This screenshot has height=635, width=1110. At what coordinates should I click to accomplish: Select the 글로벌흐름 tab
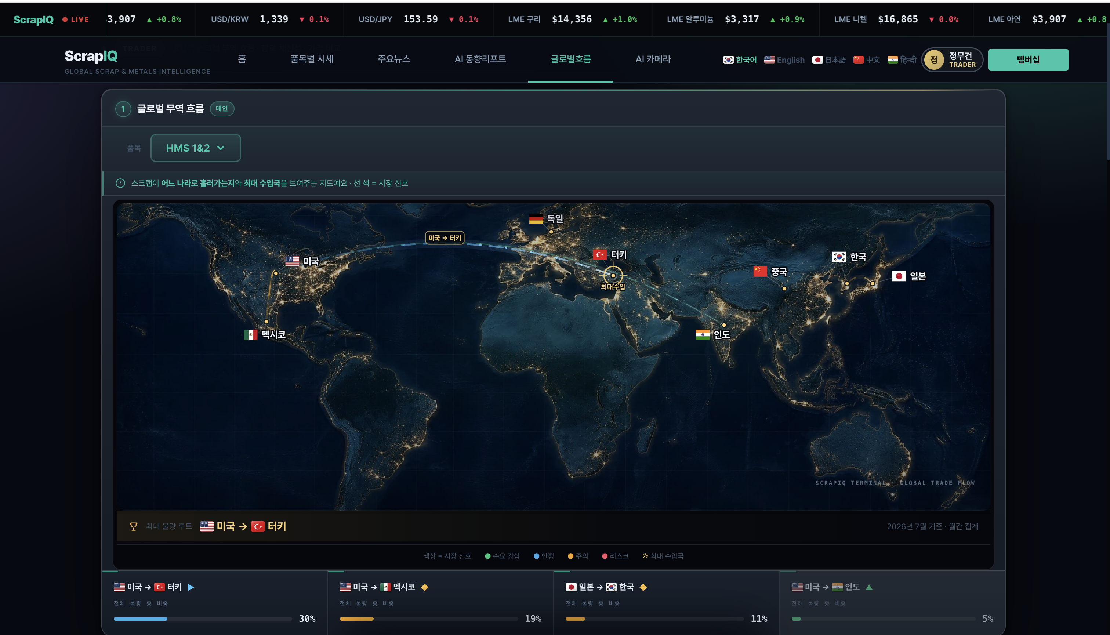(x=570, y=59)
